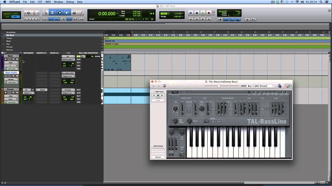Open Drums instrument Boom 1-1 output dropdown
332x186 pixels.
pos(28,93)
